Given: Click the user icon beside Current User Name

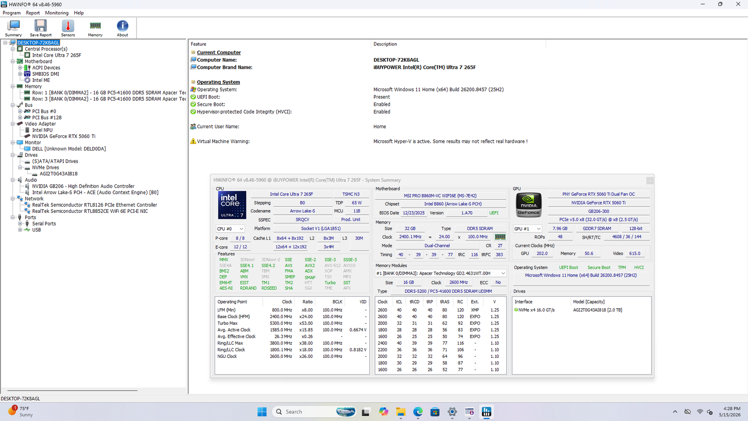Looking at the screenshot, I should [x=193, y=127].
